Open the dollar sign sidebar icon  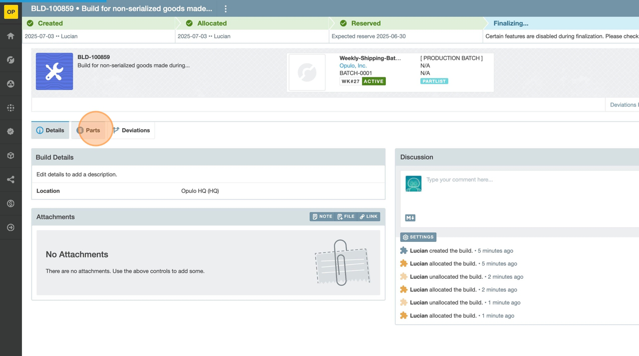(x=10, y=203)
